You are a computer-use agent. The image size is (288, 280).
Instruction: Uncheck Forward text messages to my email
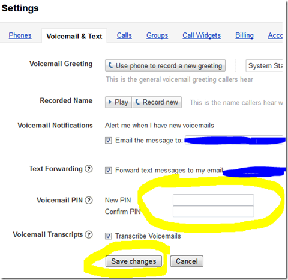(109, 171)
